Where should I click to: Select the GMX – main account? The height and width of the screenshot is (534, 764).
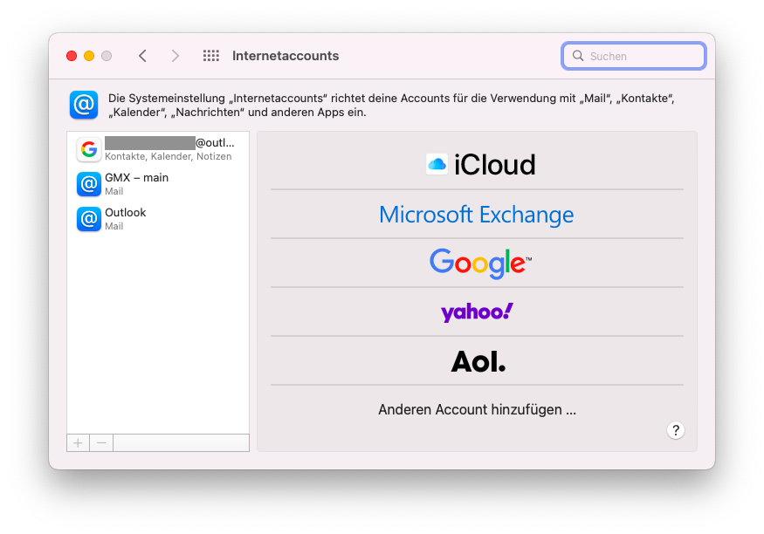tap(158, 184)
